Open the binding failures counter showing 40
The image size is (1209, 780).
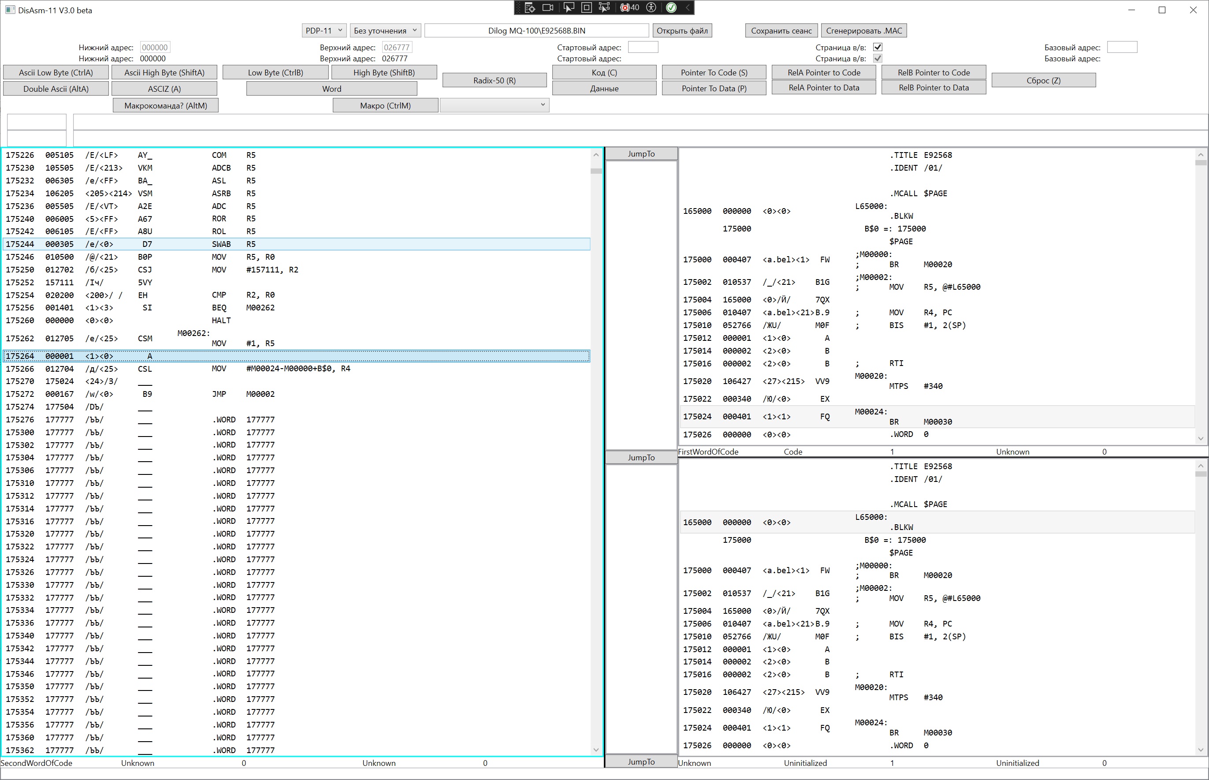pos(629,7)
